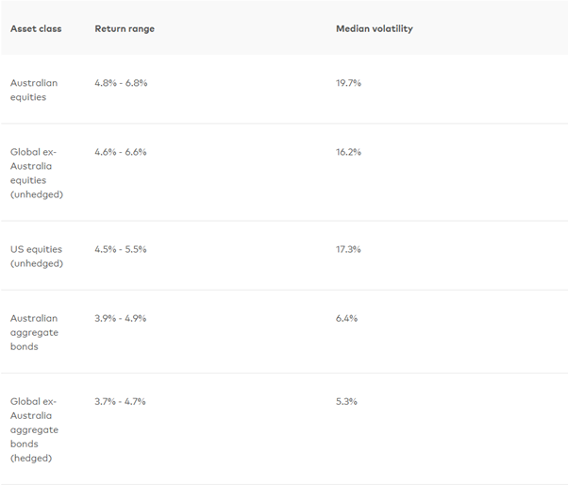Click the 16.2% median volatility value

click(x=348, y=152)
